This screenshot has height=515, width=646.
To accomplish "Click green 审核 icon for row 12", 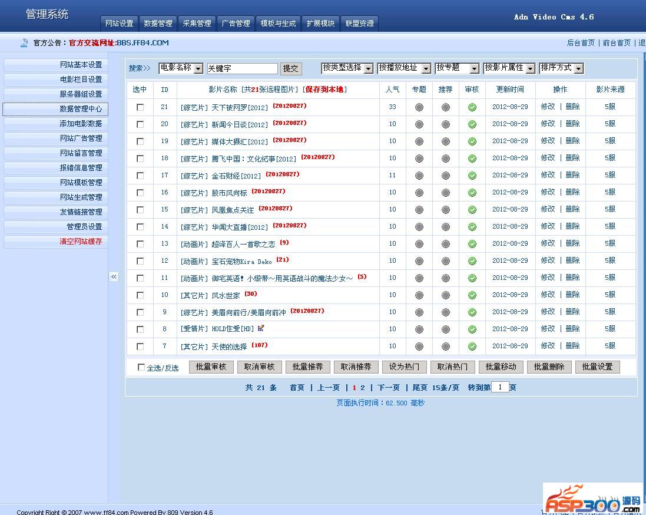I will (x=472, y=261).
